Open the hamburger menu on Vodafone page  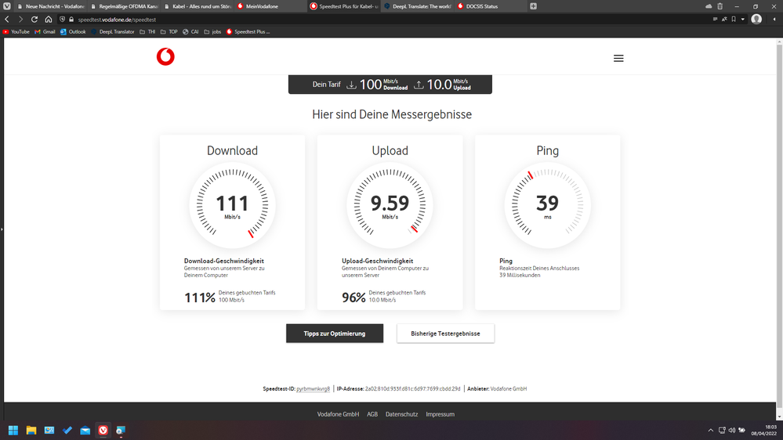point(618,59)
